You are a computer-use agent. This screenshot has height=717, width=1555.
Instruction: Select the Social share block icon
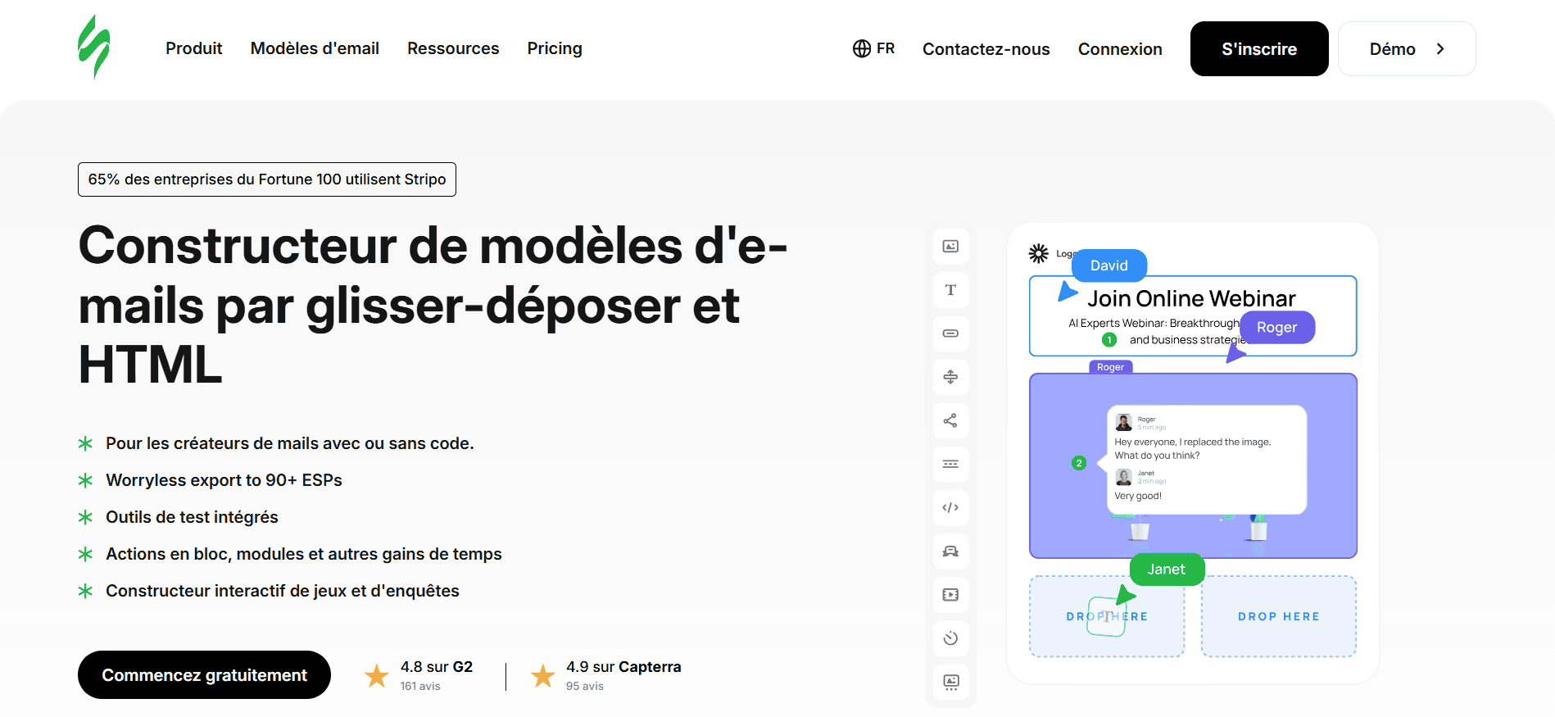click(950, 420)
